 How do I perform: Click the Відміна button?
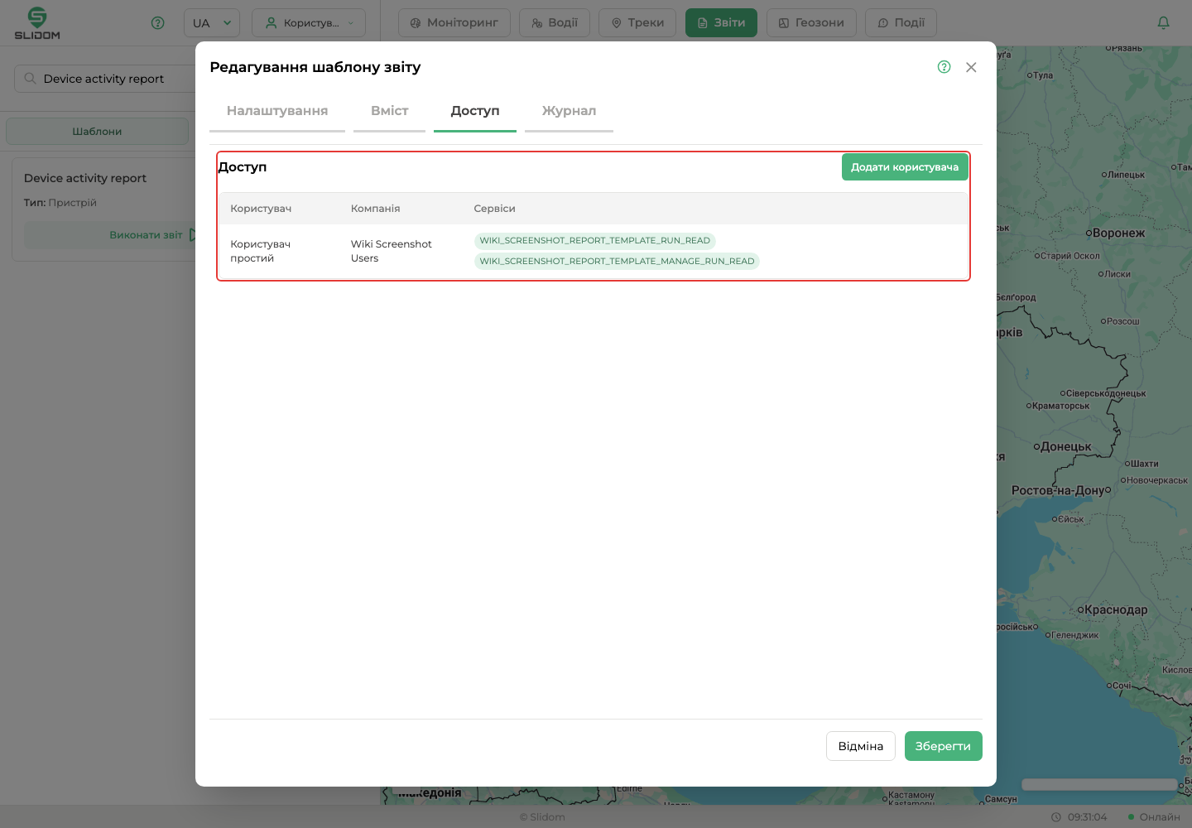(861, 746)
